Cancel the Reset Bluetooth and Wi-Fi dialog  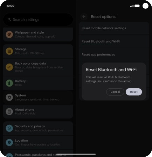pyautogui.click(x=115, y=92)
